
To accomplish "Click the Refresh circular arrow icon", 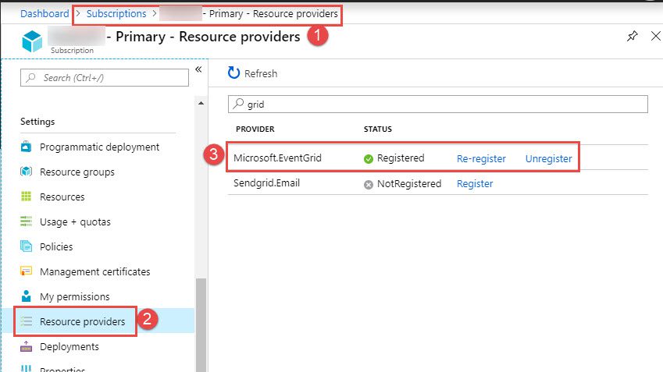I will (x=233, y=73).
